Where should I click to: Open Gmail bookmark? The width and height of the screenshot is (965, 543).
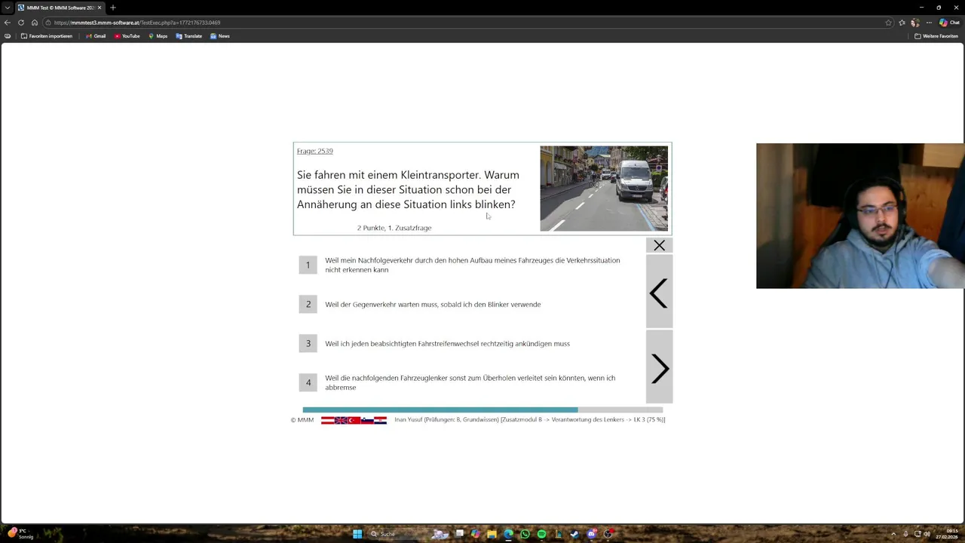95,36
